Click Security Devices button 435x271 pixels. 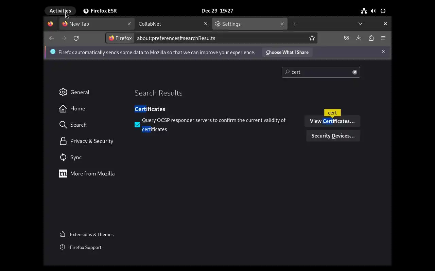(333, 136)
